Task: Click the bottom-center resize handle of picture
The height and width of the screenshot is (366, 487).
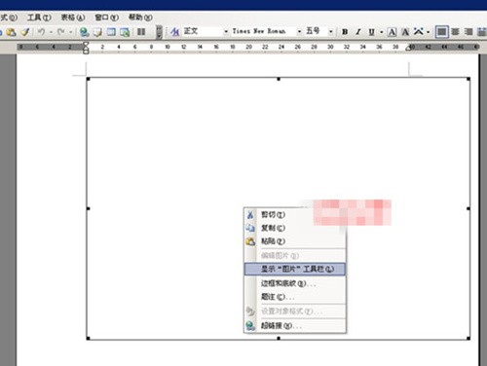Action: pyautogui.click(x=279, y=339)
